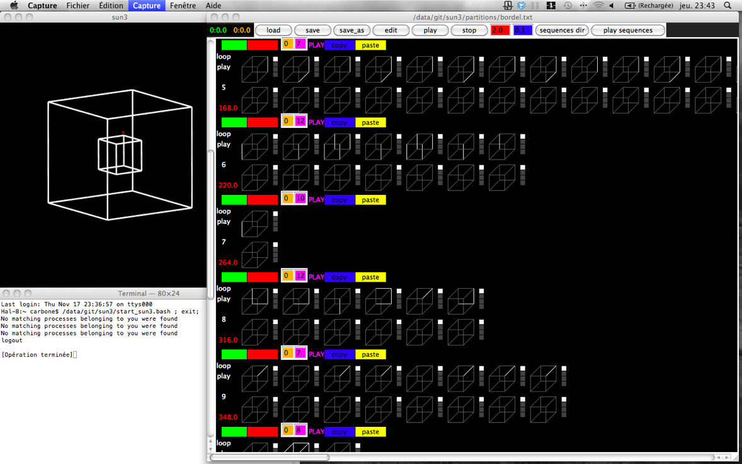Start playback with the toolbar play button
Screen dimensions: 742x464
click(430, 30)
